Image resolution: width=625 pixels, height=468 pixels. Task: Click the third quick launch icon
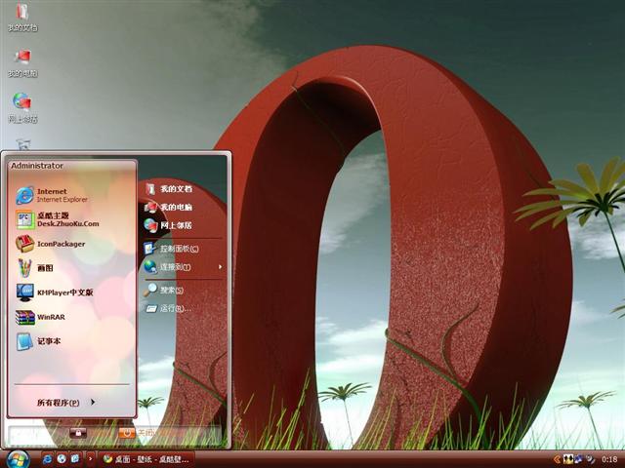[75, 459]
